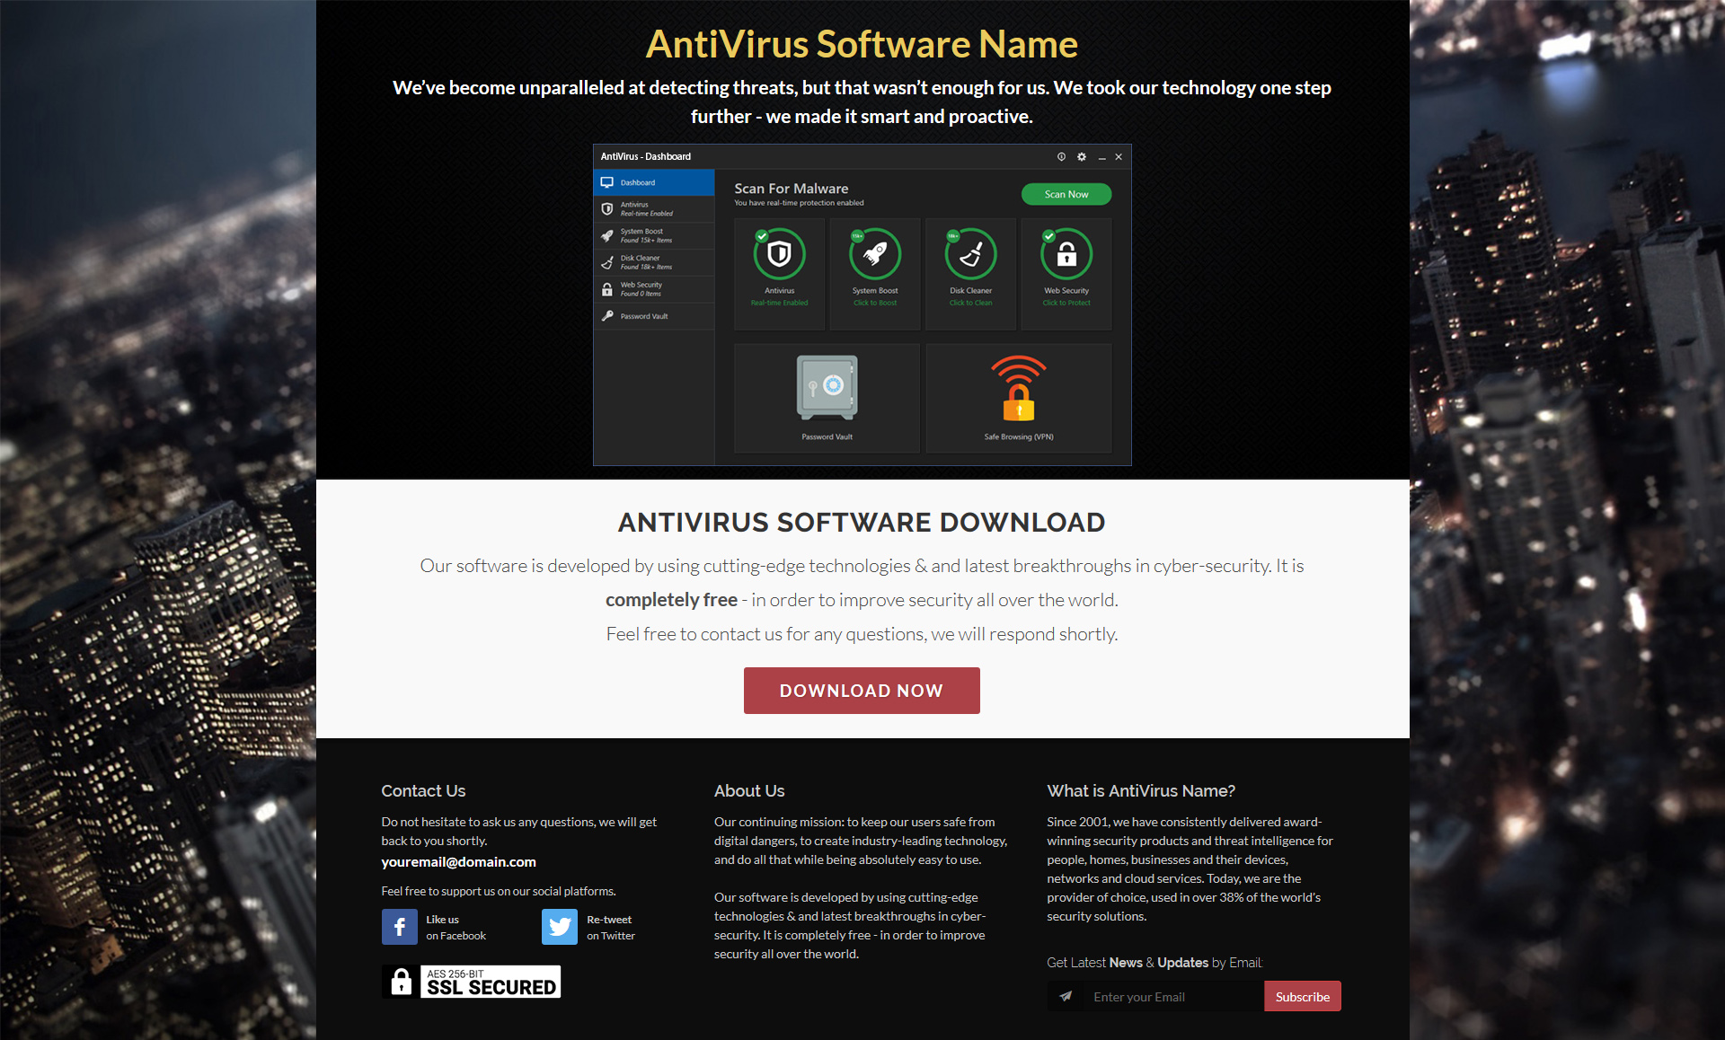This screenshot has height=1040, width=1725.
Task: Open settings gear in AntiVirus dashboard
Action: point(1082,156)
